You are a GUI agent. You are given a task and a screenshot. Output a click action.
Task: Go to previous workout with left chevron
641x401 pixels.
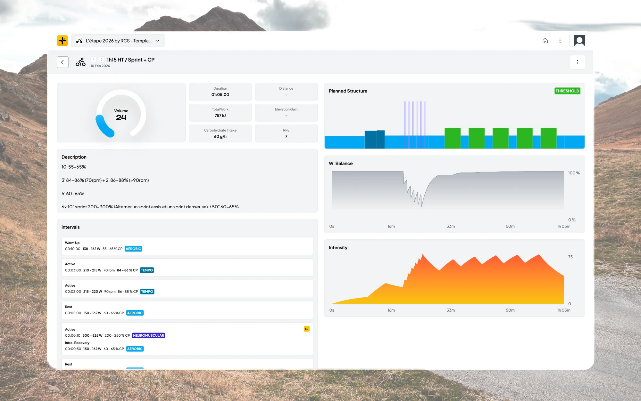[94, 60]
